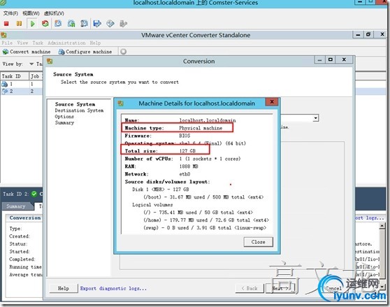Click the 'Disk 1 <MBR> - 127 GB' line

pyautogui.click(x=161, y=190)
